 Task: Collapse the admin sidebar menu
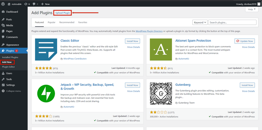click(x=13, y=91)
